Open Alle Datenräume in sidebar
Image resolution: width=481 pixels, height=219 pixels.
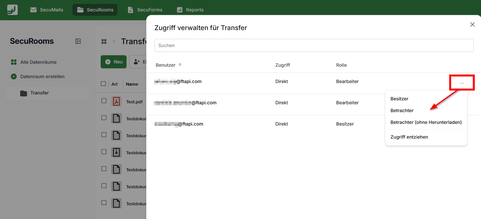(x=34, y=62)
